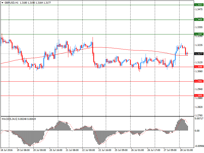Click the 1.2820 price scale value

[199, 107]
